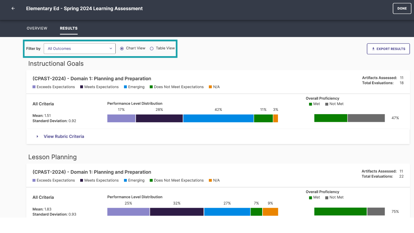Click the download icon in Export Results
The height and width of the screenshot is (233, 414).
(x=373, y=49)
